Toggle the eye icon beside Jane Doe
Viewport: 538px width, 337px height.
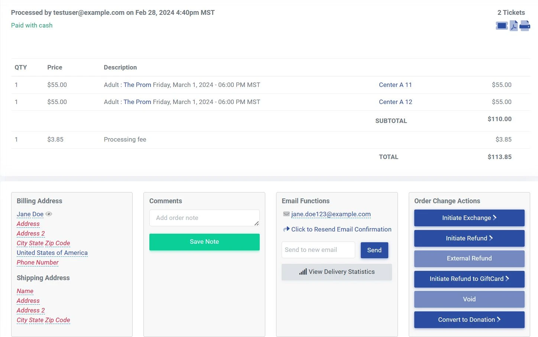click(49, 214)
